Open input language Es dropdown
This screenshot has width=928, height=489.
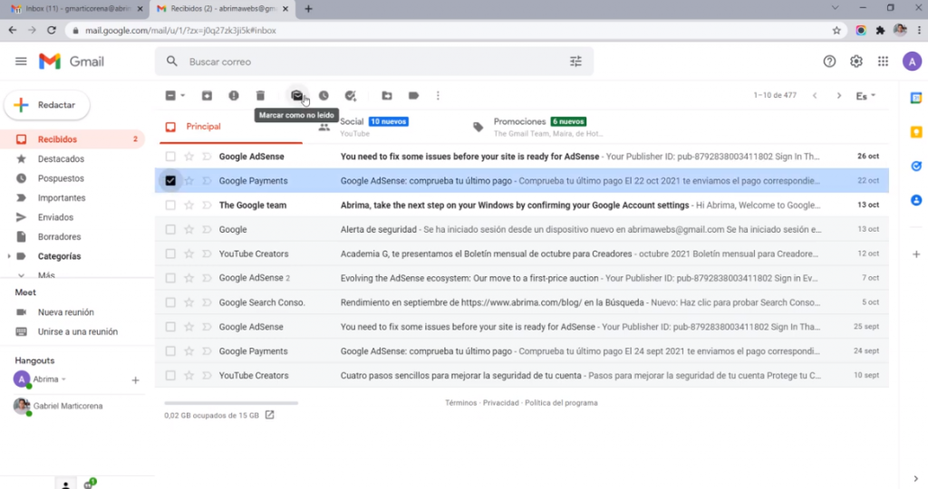pyautogui.click(x=865, y=96)
